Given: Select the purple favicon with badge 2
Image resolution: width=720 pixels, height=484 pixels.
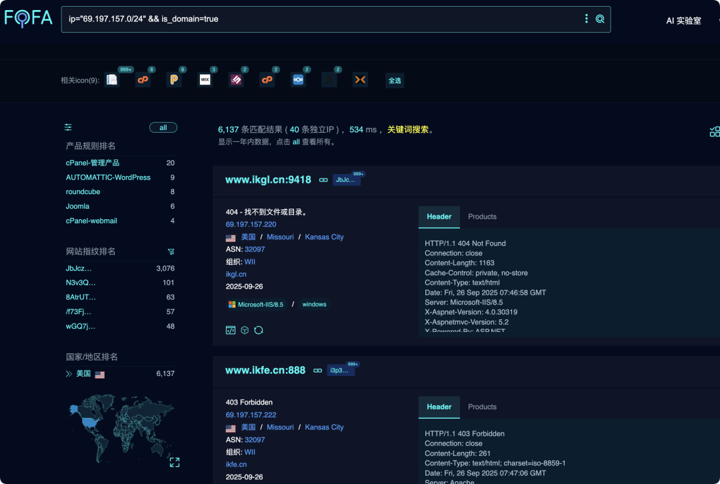Looking at the screenshot, I should point(236,80).
